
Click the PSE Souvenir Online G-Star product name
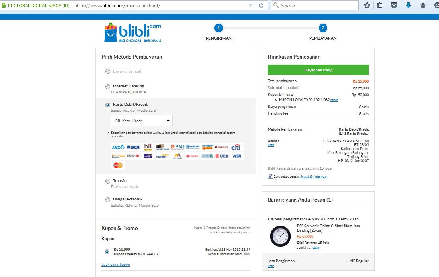click(x=328, y=228)
